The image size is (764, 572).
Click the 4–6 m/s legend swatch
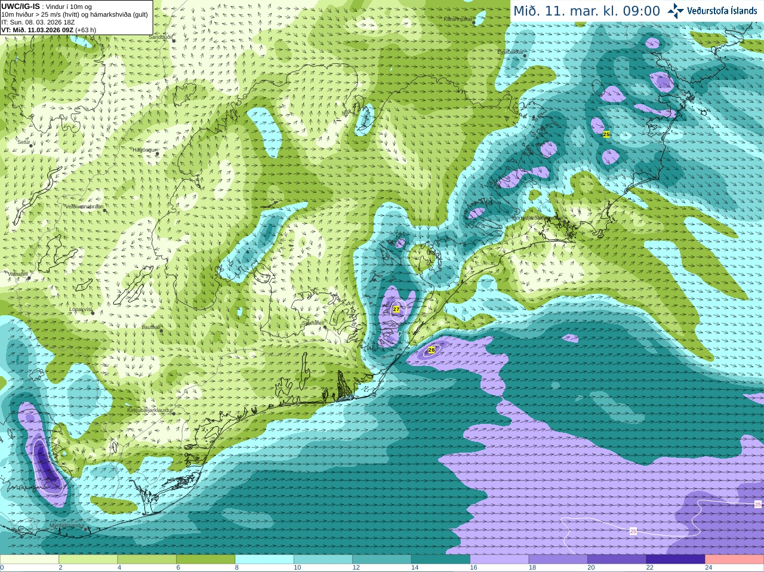pyautogui.click(x=147, y=559)
